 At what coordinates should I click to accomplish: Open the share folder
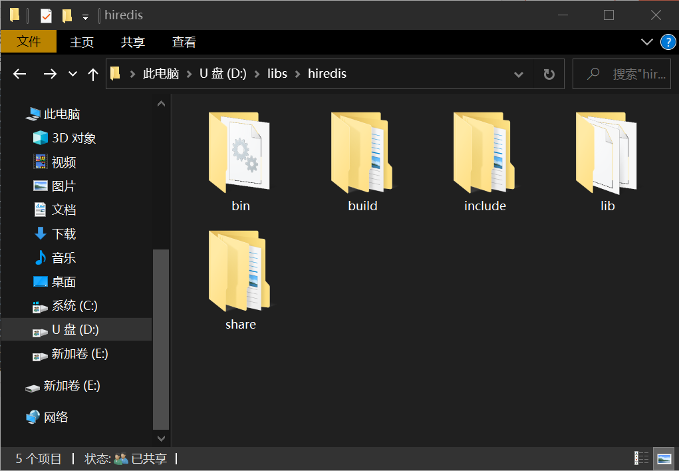coord(240,278)
